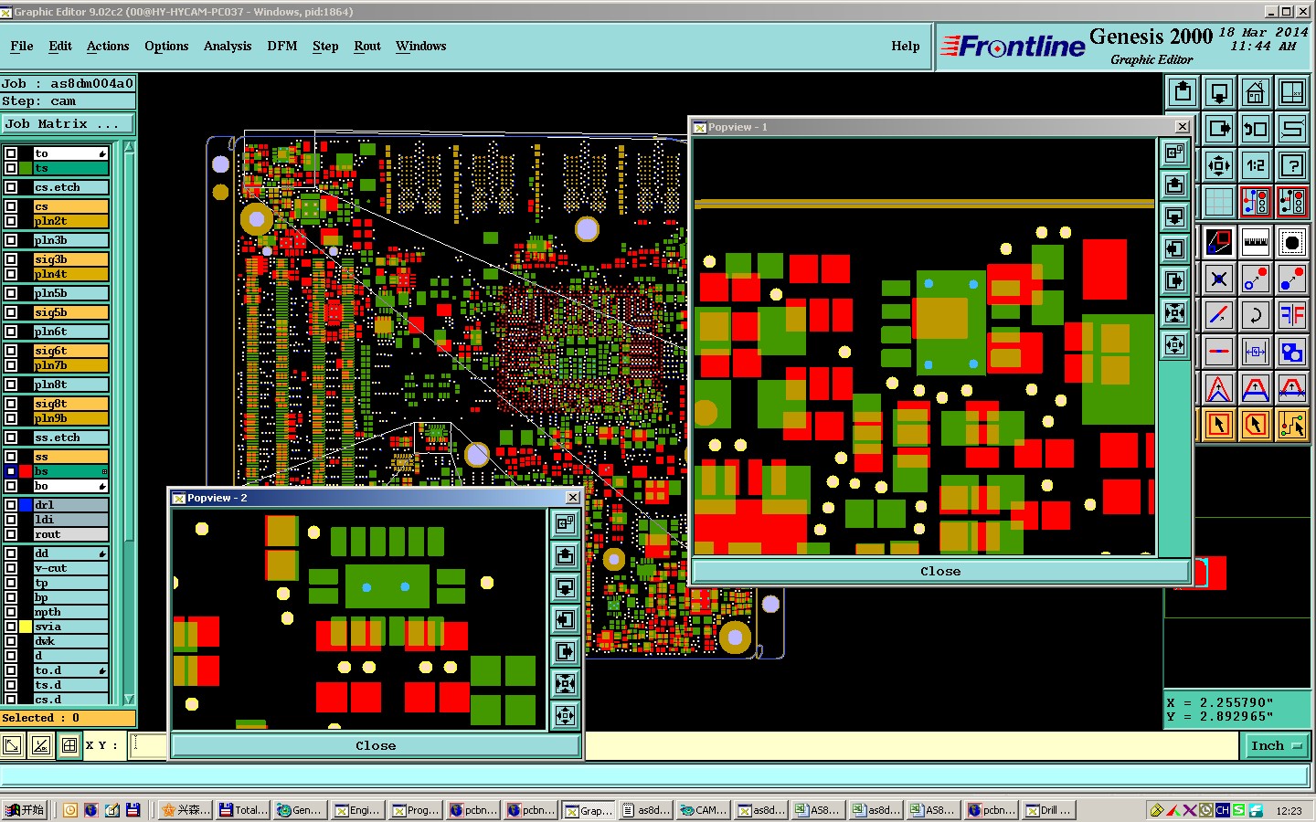This screenshot has width=1316, height=822.
Task: Click the pan-right arrow icon in main toolbar
Action: pos(1219,129)
